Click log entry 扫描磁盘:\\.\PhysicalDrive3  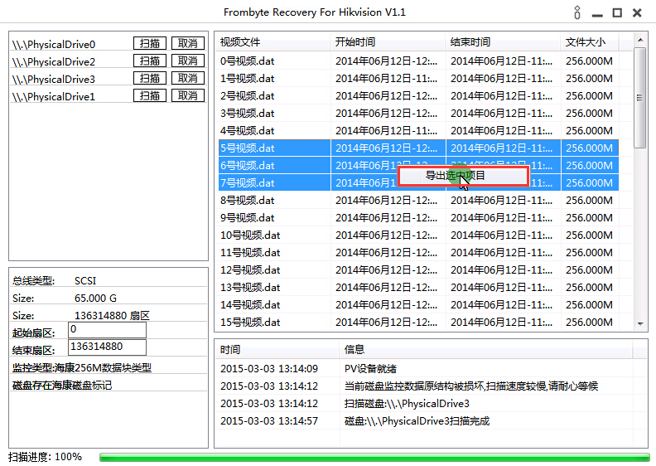pyautogui.click(x=407, y=404)
